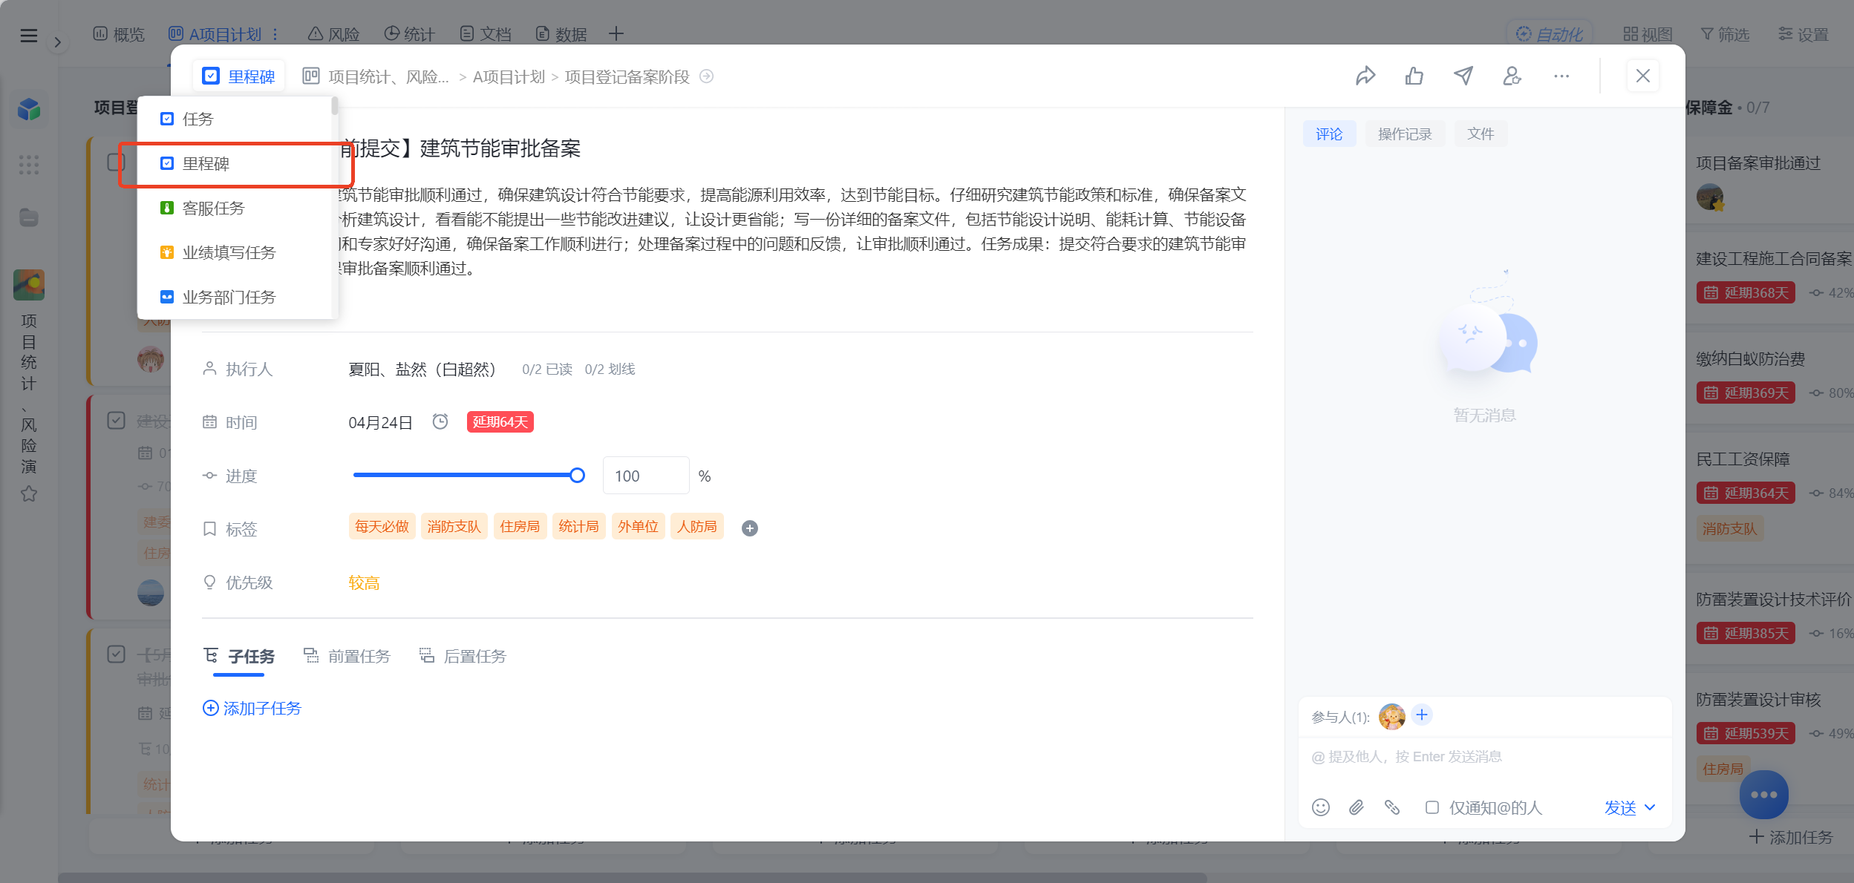Open the 文档 tab

[x=486, y=34]
